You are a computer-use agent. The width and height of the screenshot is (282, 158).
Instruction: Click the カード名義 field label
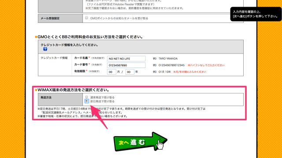pos(81,58)
